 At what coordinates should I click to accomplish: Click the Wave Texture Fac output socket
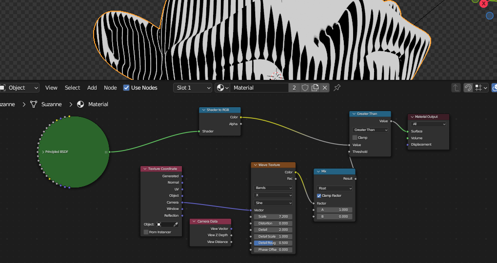pos(296,179)
